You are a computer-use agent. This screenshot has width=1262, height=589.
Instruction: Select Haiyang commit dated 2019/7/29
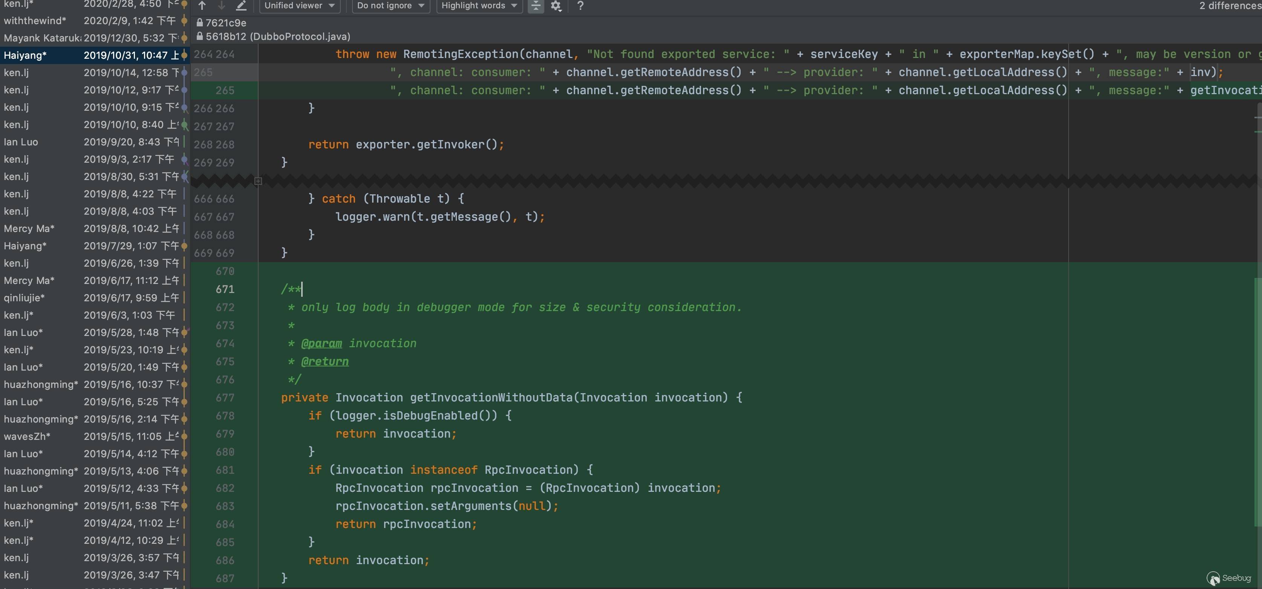coord(95,246)
